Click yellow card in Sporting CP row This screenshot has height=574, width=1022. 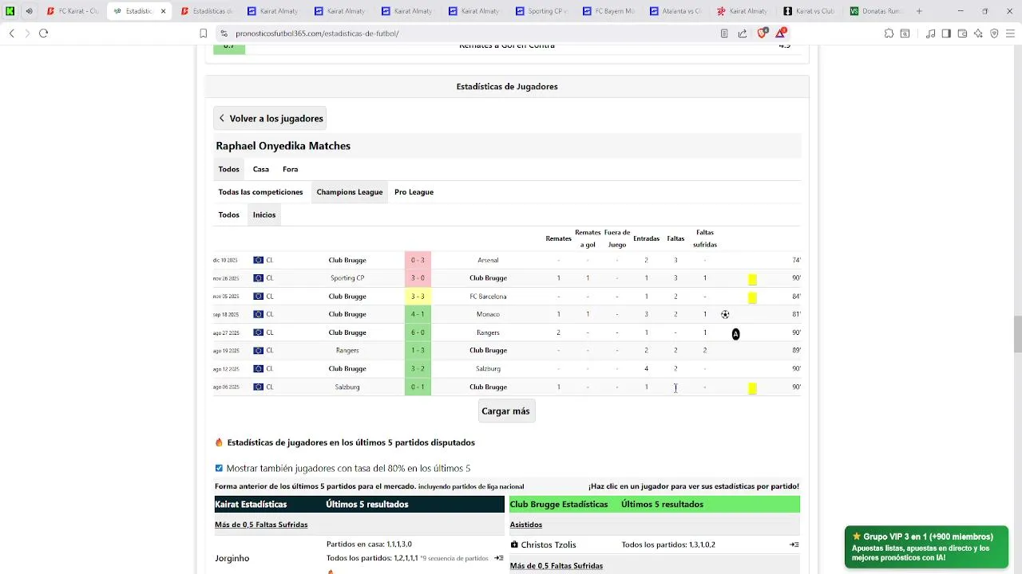pos(752,279)
